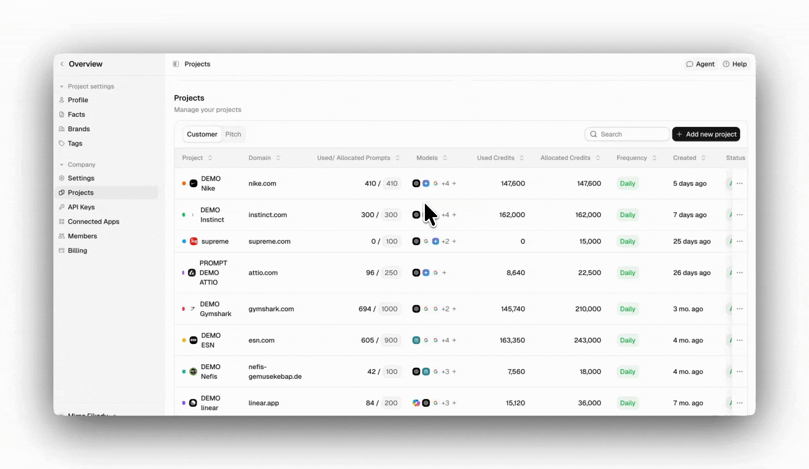Add a model with the plus in the linear.app row
809x469 pixels.
[454, 403]
